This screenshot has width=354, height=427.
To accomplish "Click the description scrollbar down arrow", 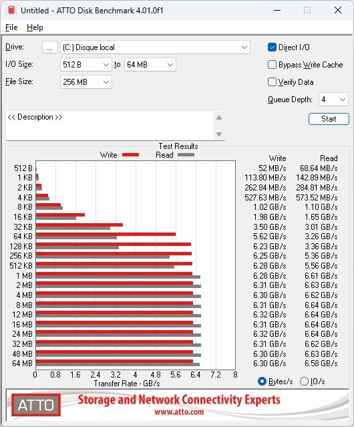I will [219, 134].
